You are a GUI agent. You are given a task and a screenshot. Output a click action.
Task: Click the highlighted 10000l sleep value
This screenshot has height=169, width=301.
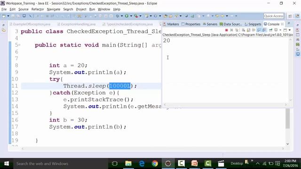point(120,86)
